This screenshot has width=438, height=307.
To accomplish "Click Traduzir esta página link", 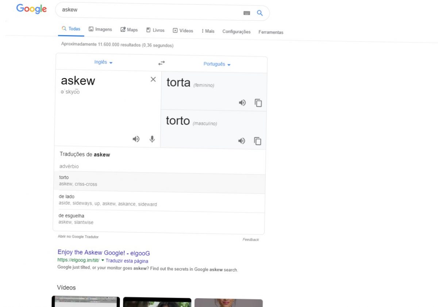I will pos(127,261).
